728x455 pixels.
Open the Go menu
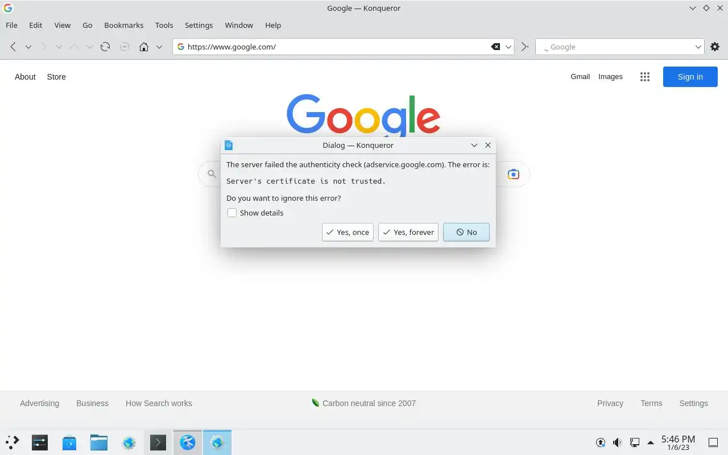(88, 25)
